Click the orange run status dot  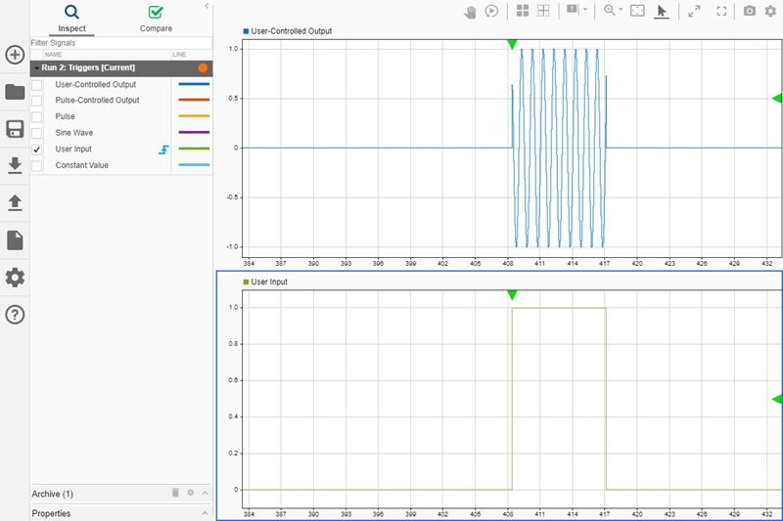pos(203,67)
